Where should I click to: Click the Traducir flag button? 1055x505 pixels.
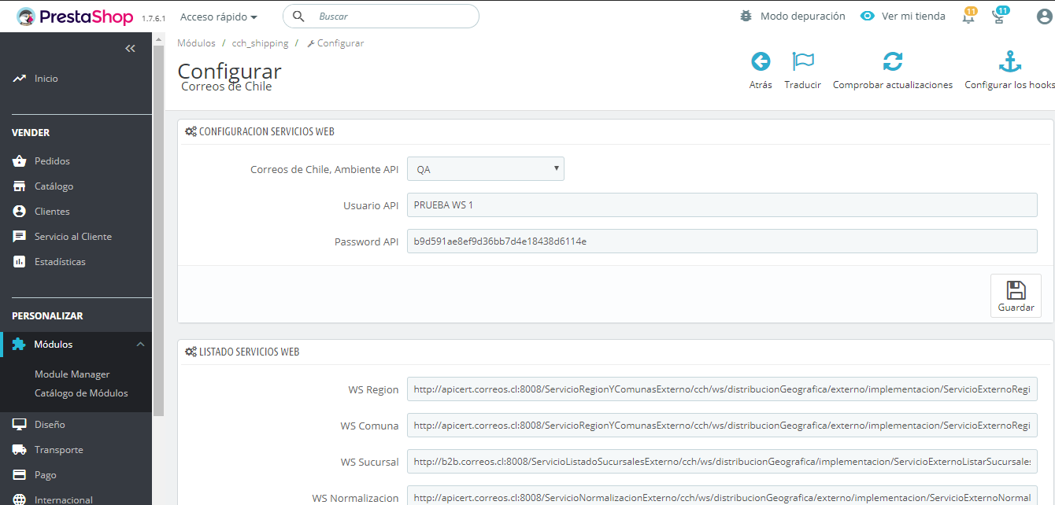(x=803, y=71)
